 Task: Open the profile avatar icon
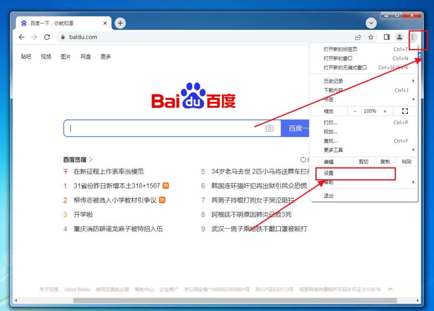tap(399, 37)
